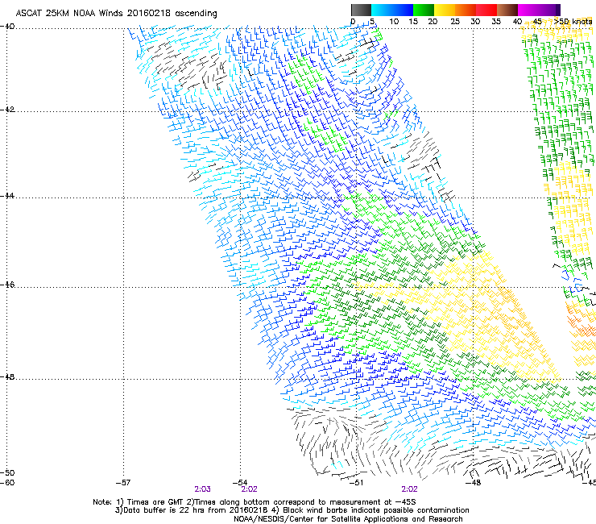This screenshot has height=524, width=596.
Task: Select the gray 0-5 knots legend segment
Action: tap(361, 10)
